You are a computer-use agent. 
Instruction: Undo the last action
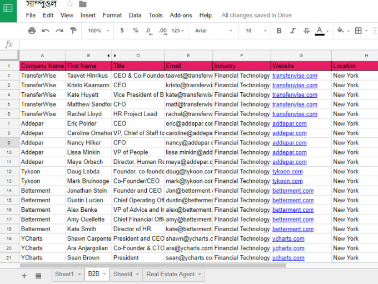tap(46, 31)
